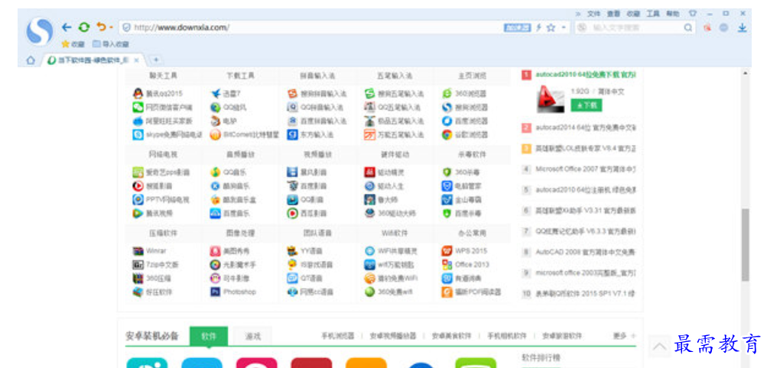Close the 当下软件园 tab
Viewport: 767px width, 368px height.
136,60
